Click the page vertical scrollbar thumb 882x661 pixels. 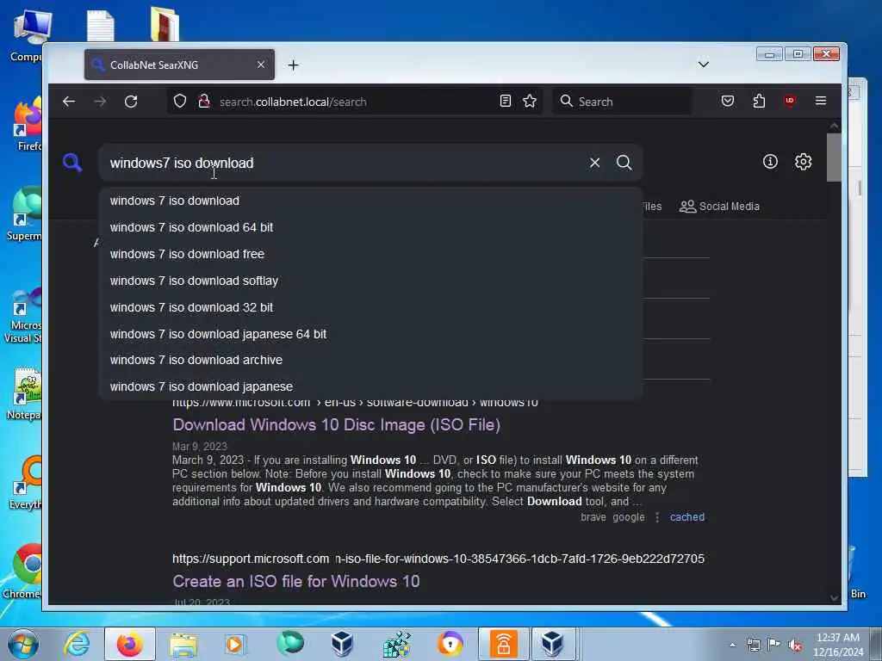pyautogui.click(x=834, y=158)
